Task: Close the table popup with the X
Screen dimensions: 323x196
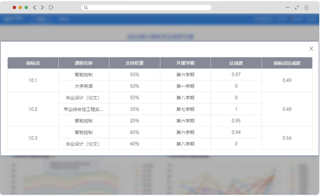Action: point(311,48)
